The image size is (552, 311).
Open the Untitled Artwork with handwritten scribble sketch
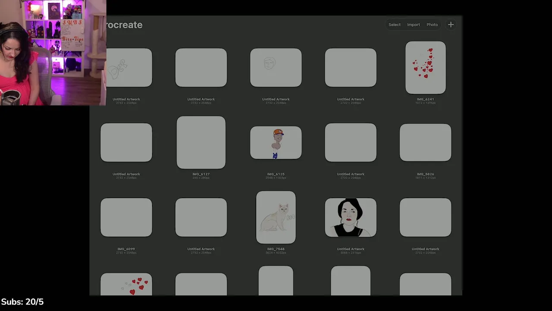coord(129,67)
